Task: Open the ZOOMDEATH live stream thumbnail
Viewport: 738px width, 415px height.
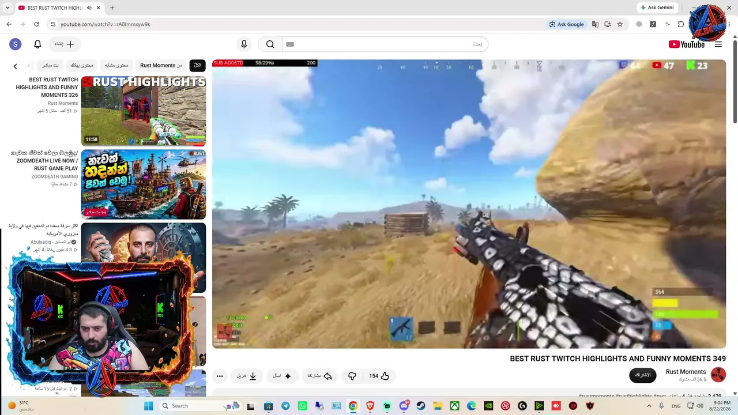Action: click(x=144, y=184)
